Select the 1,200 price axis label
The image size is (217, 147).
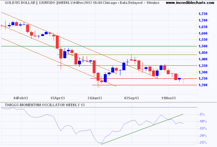[203, 85]
